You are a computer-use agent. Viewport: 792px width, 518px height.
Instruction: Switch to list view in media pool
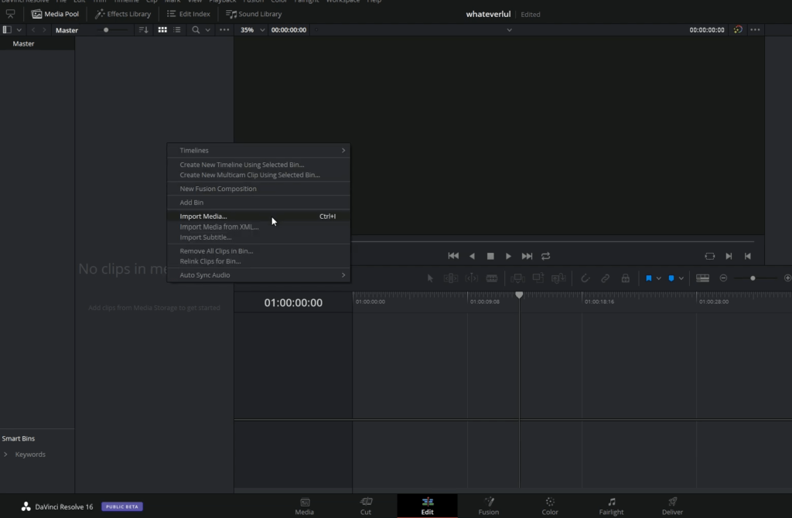[x=177, y=30]
